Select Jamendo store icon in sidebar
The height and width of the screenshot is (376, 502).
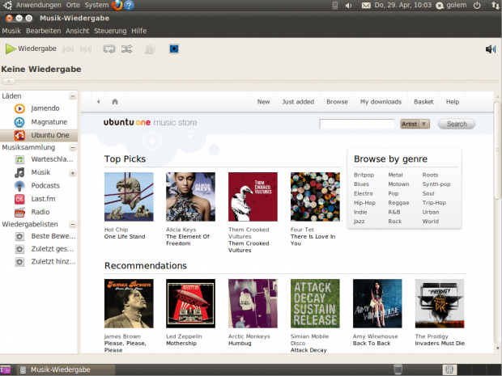click(19, 108)
